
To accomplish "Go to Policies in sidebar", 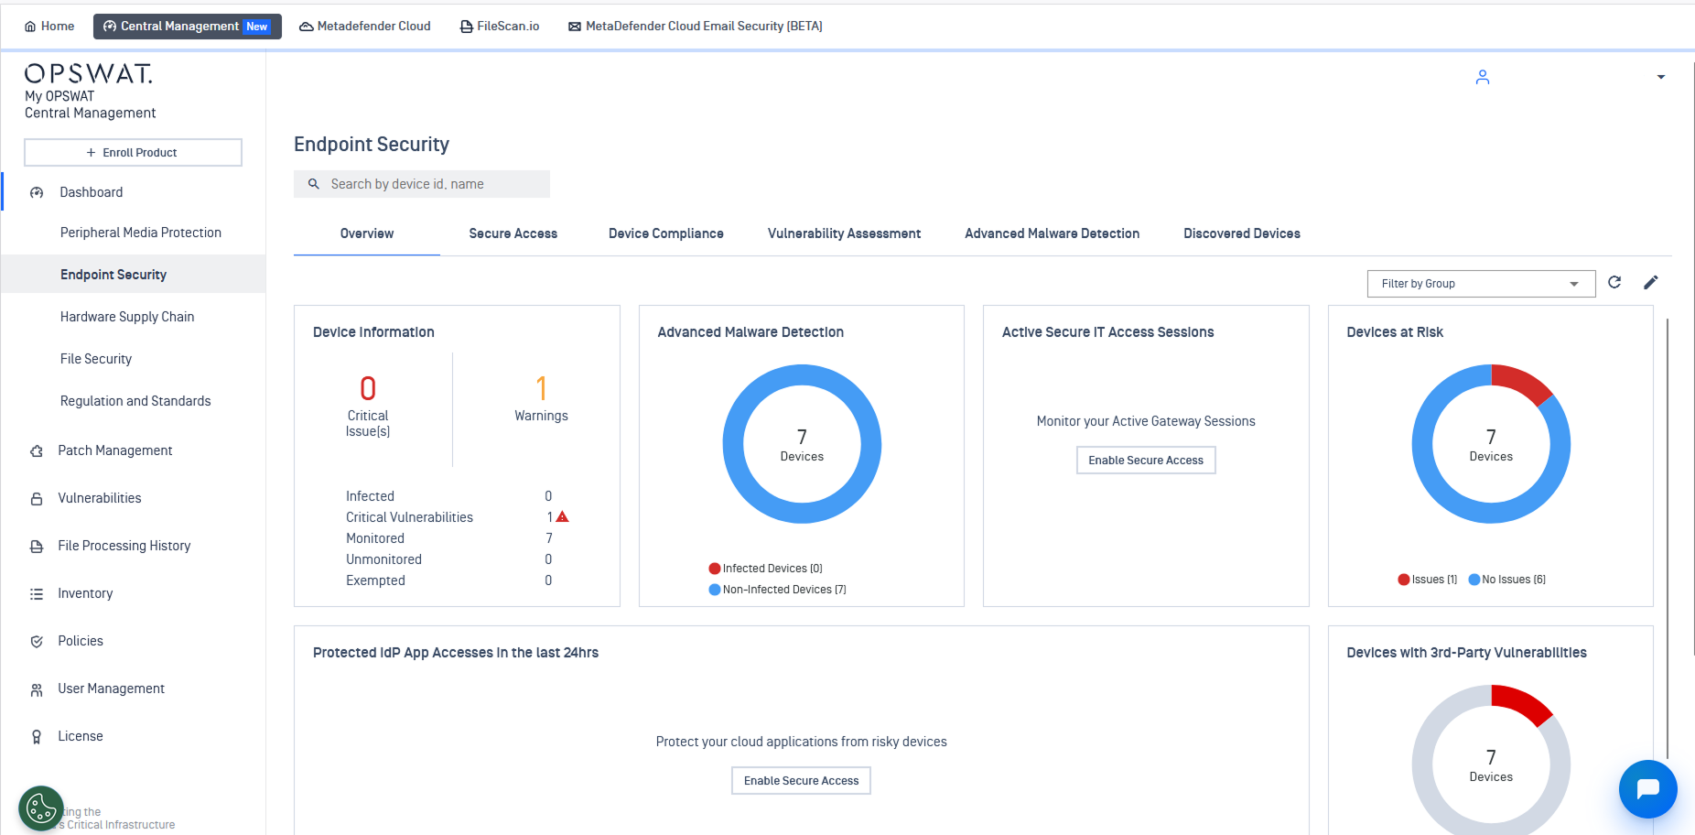I will point(81,641).
